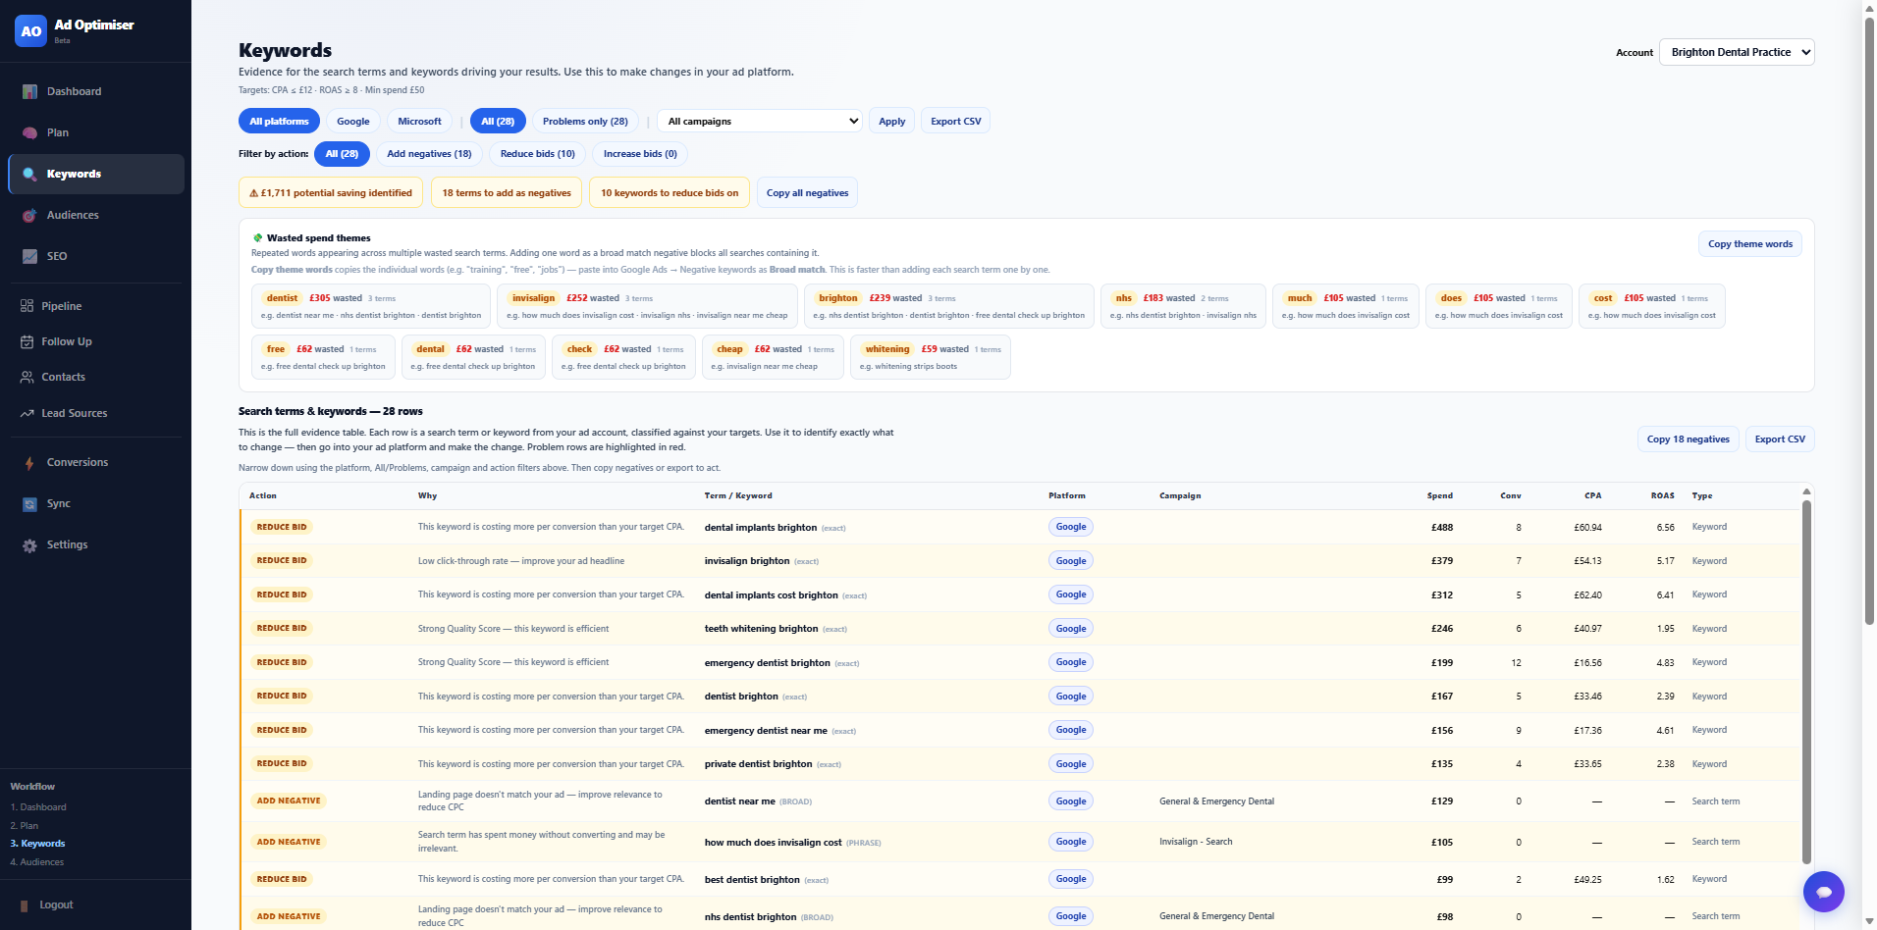Click the Contacts people icon
1877x930 pixels.
coord(27,377)
